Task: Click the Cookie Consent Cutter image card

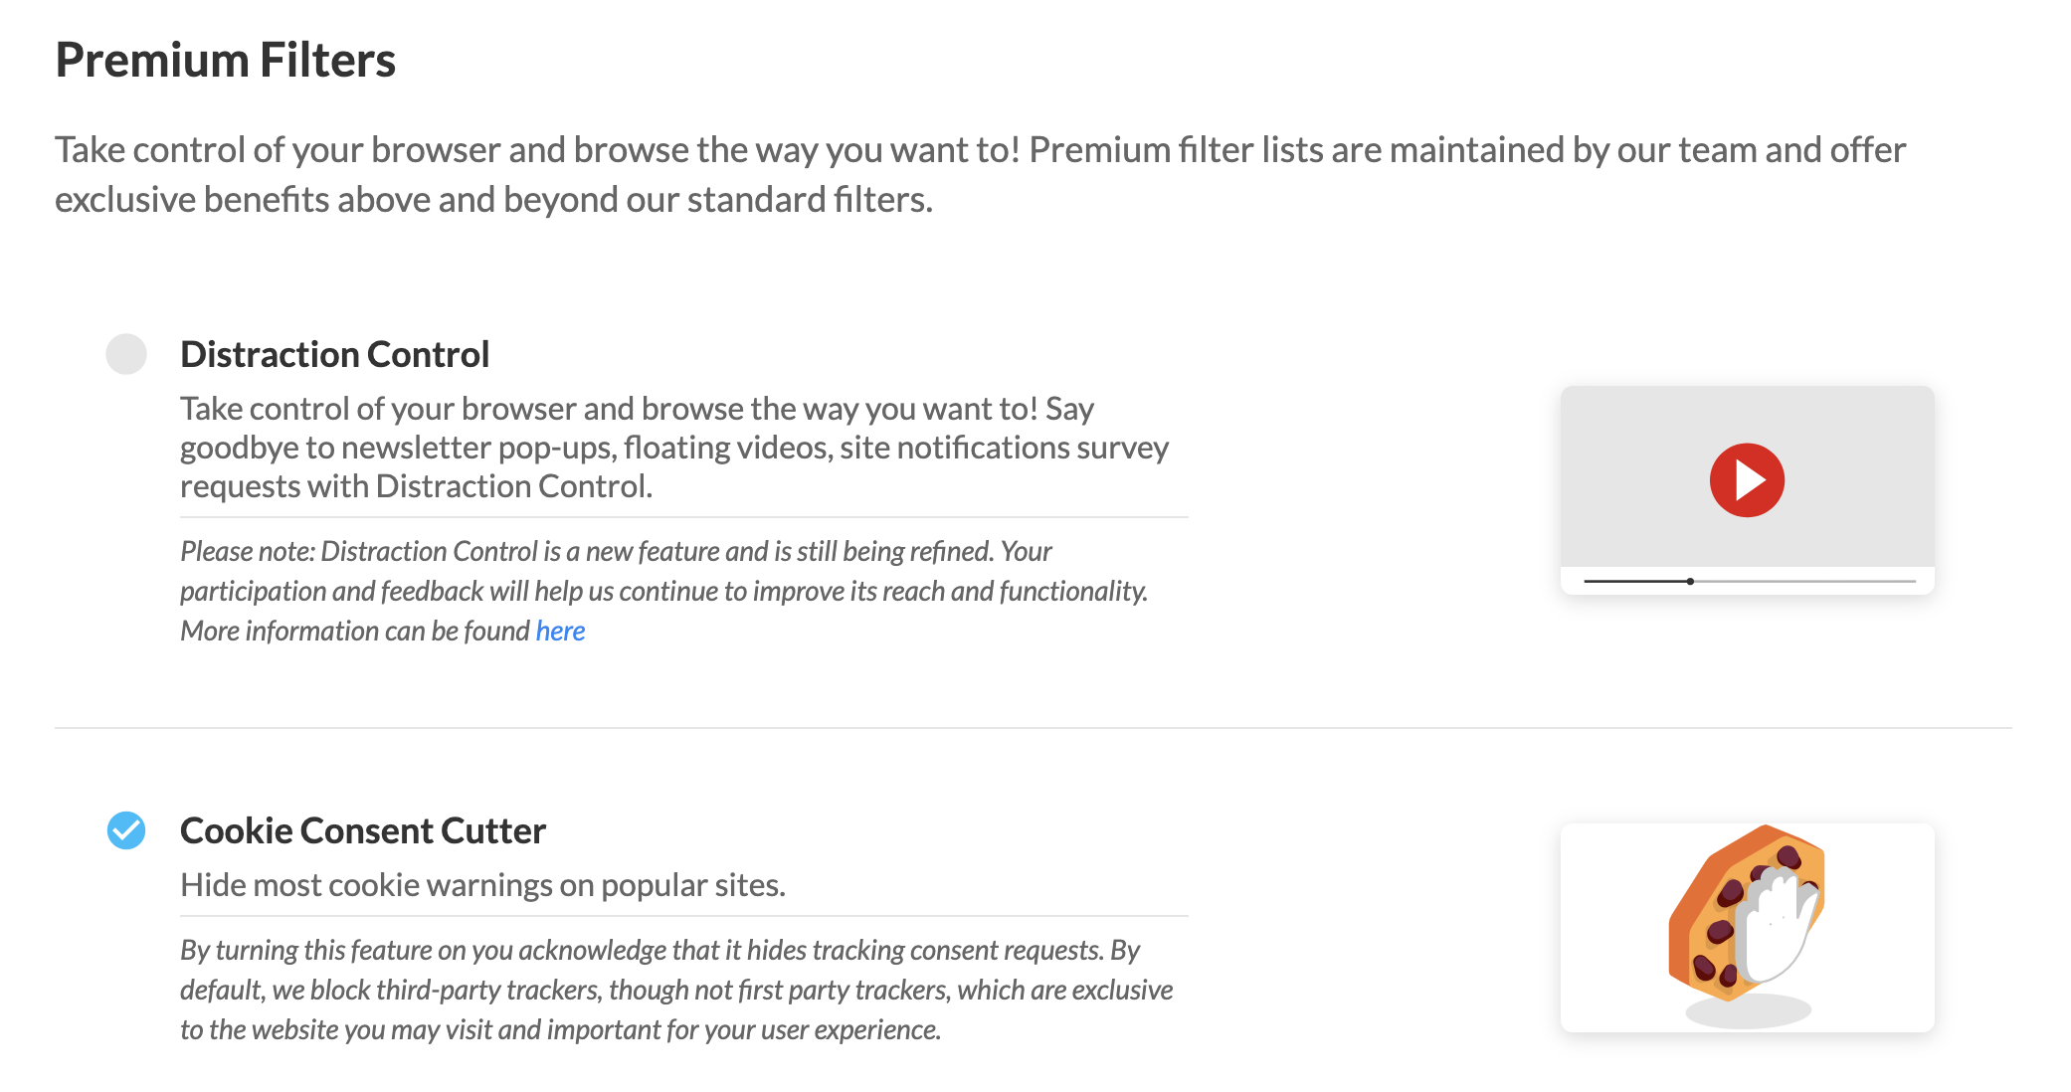Action: 1748,928
